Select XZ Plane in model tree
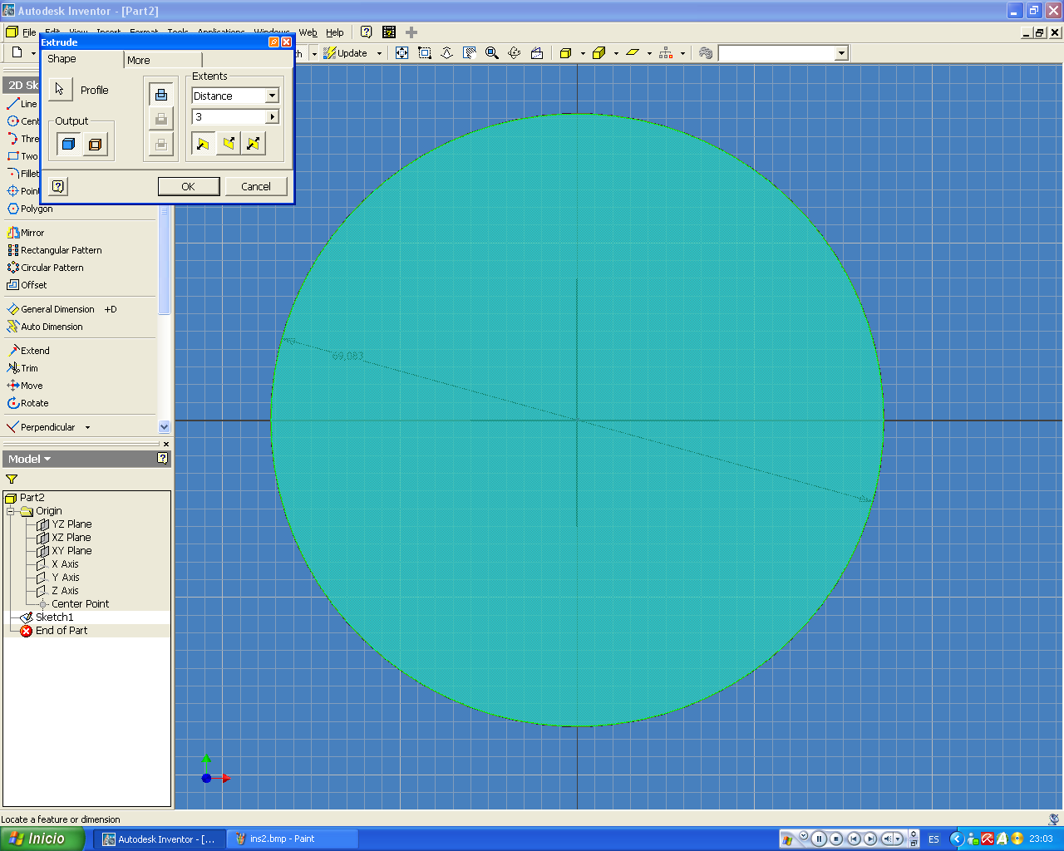1064x851 pixels. (x=65, y=538)
